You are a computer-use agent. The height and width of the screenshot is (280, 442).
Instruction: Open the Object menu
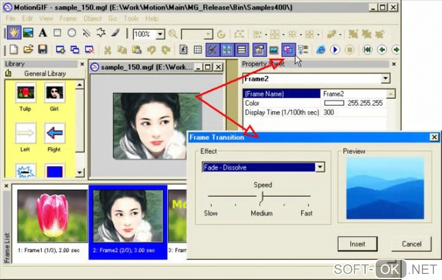[92, 19]
